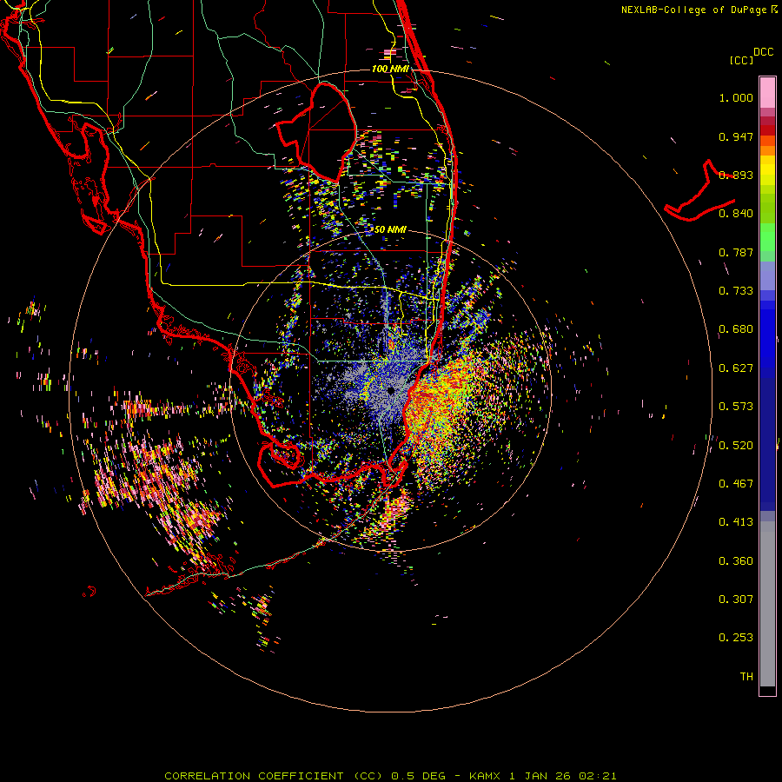Click the Correlation Coefficient caption at bottom
The image size is (782, 782).
point(390,776)
